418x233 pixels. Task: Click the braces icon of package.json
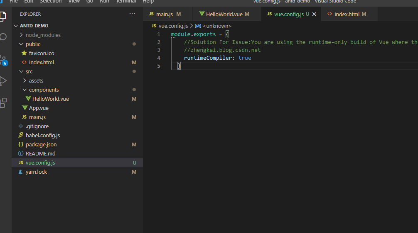pyautogui.click(x=20, y=144)
